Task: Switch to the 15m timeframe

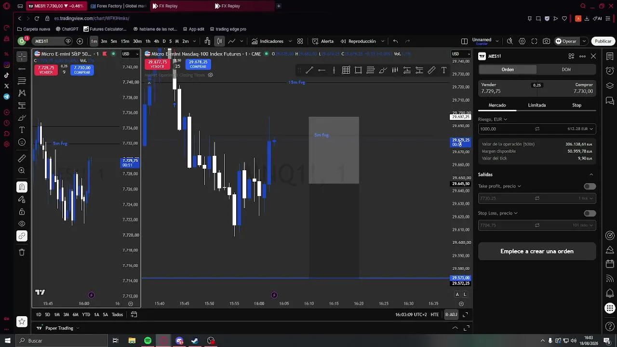Action: [125, 41]
